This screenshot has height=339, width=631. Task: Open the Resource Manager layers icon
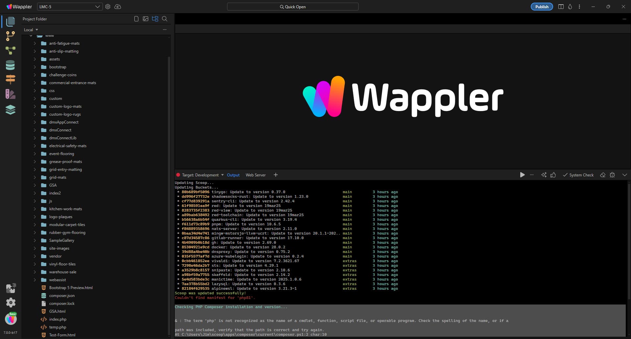click(x=11, y=109)
